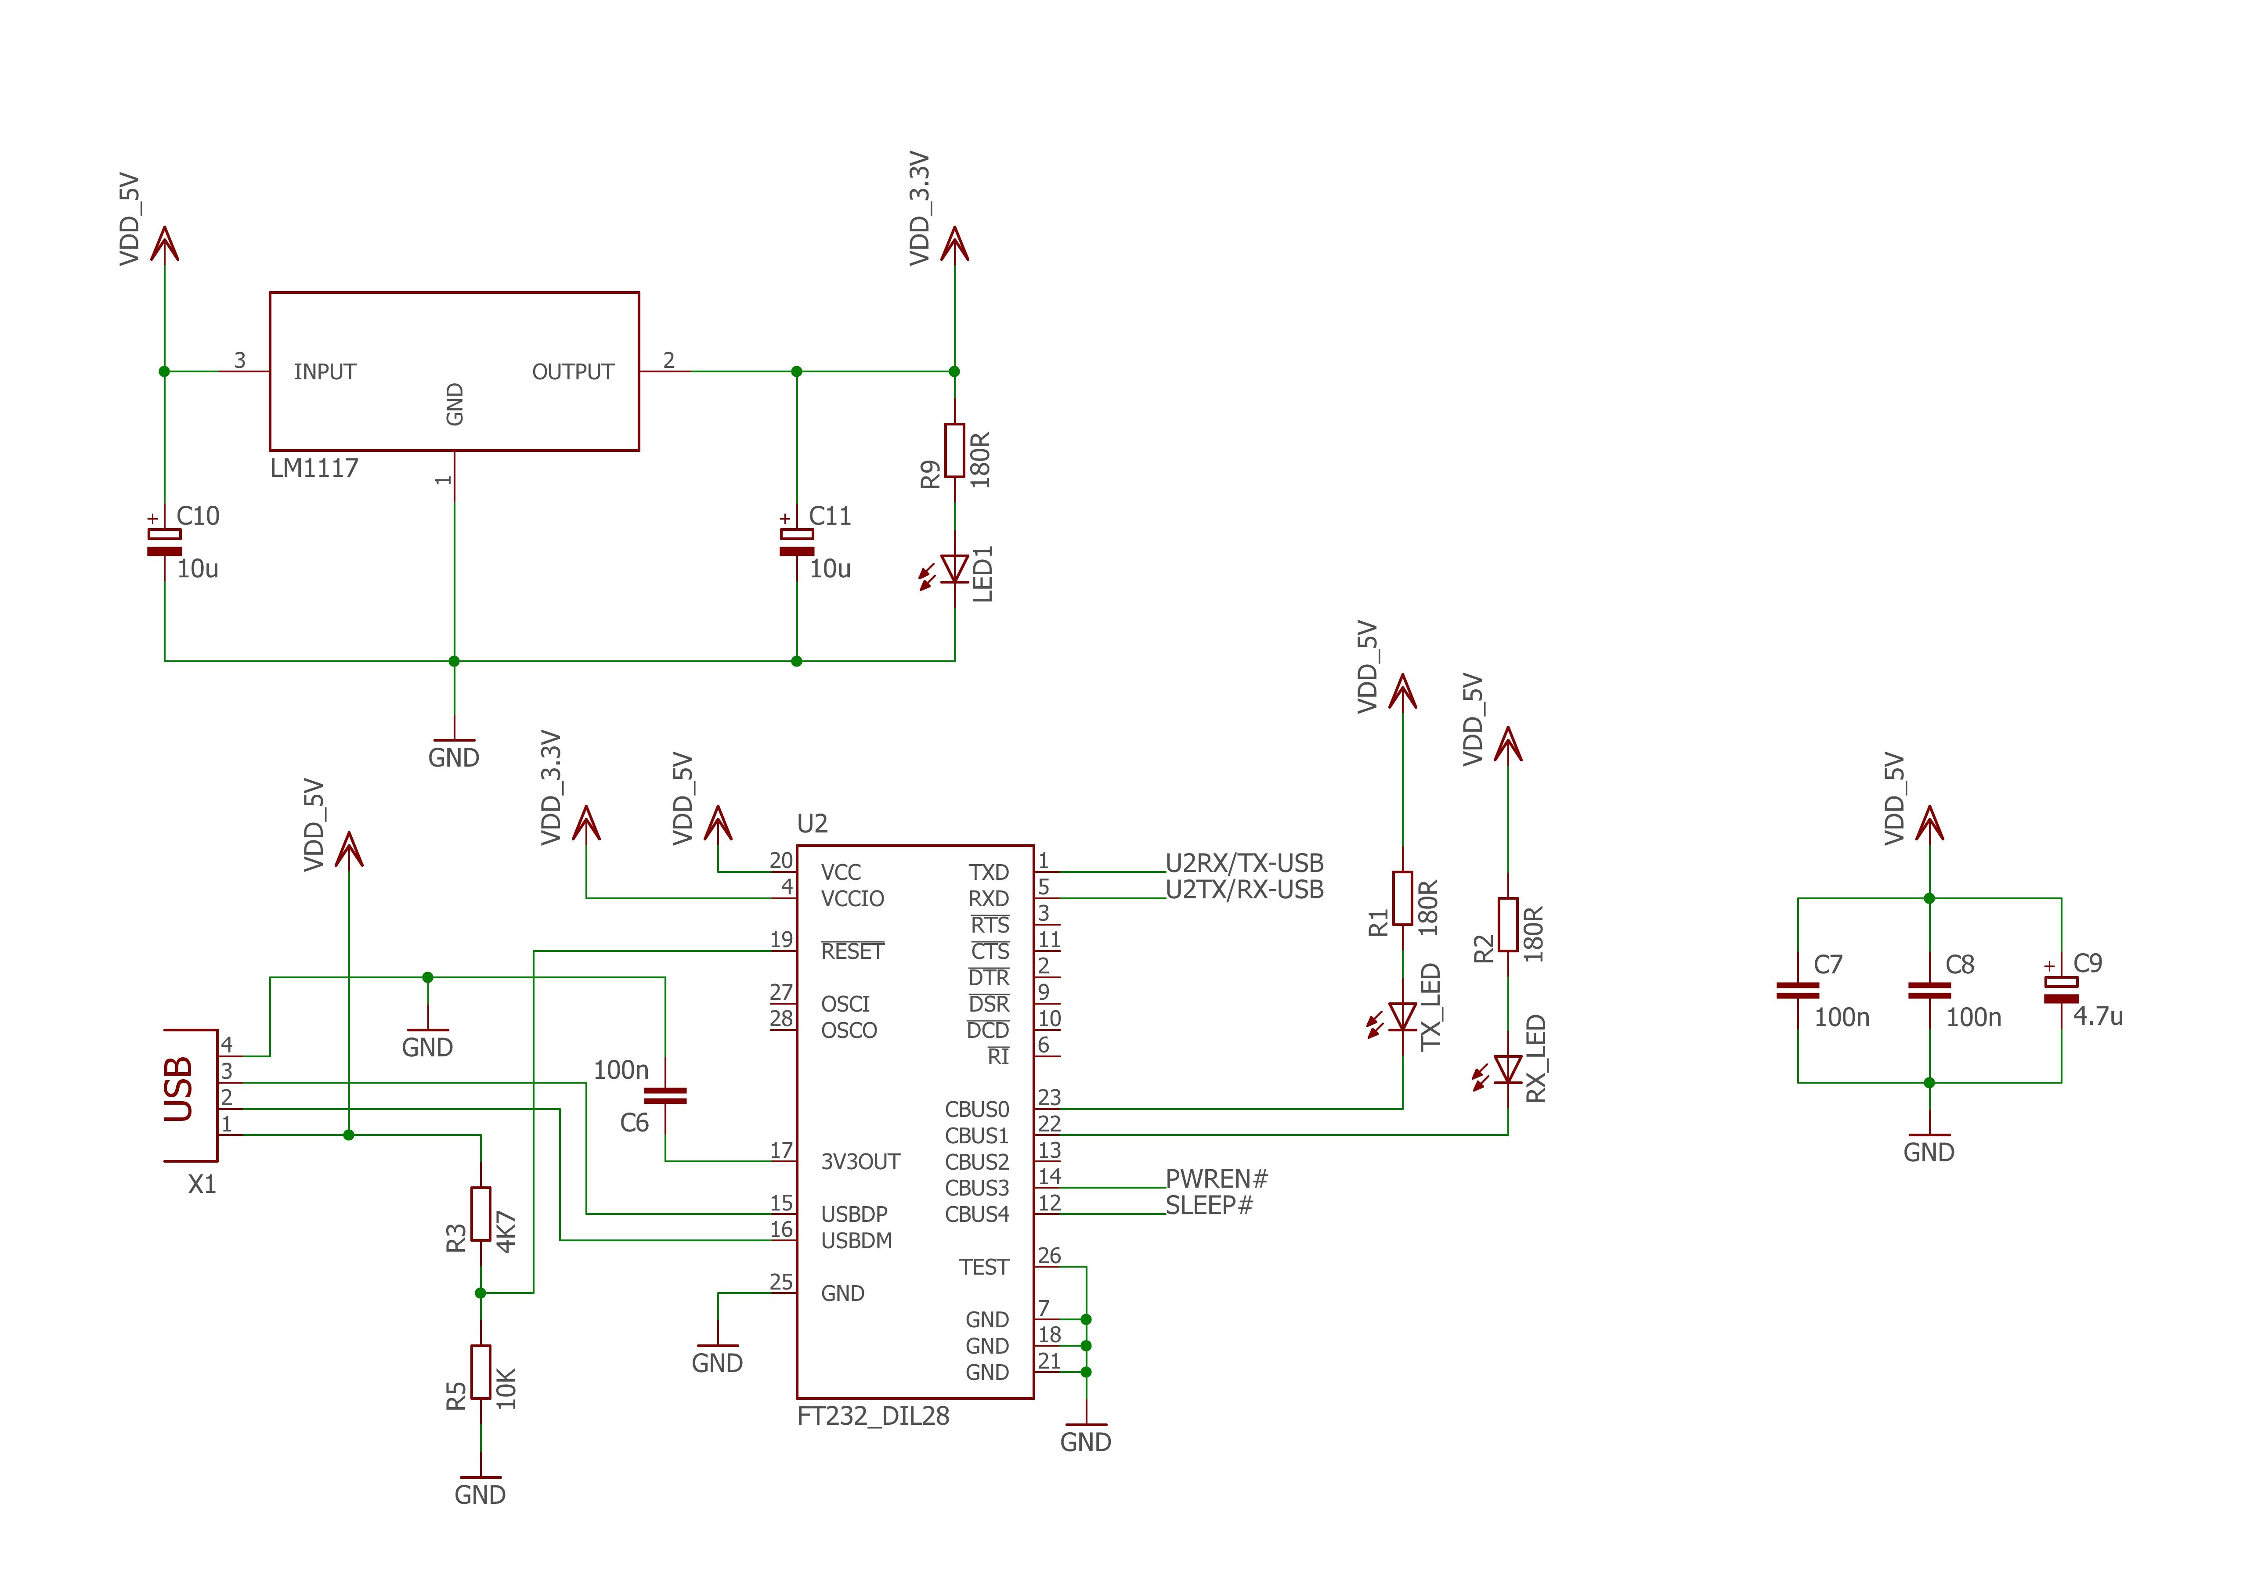Select the C8 capacitor symbol

click(1929, 991)
